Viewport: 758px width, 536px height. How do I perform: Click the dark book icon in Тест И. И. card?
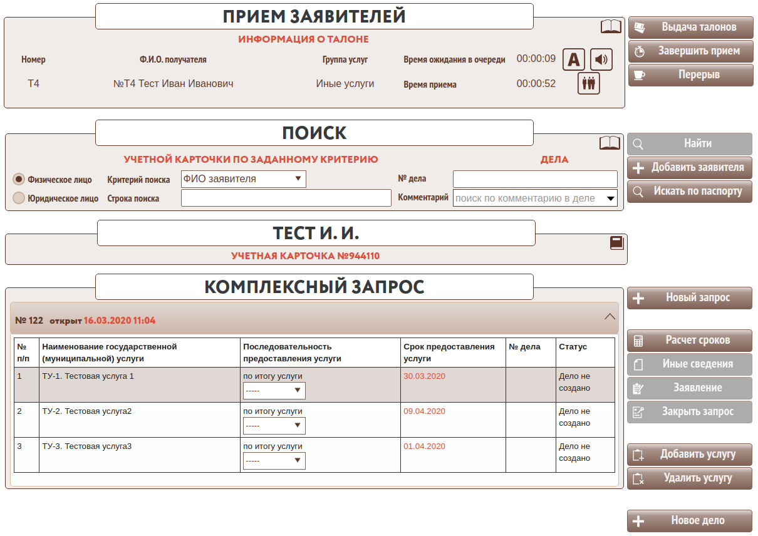point(617,243)
